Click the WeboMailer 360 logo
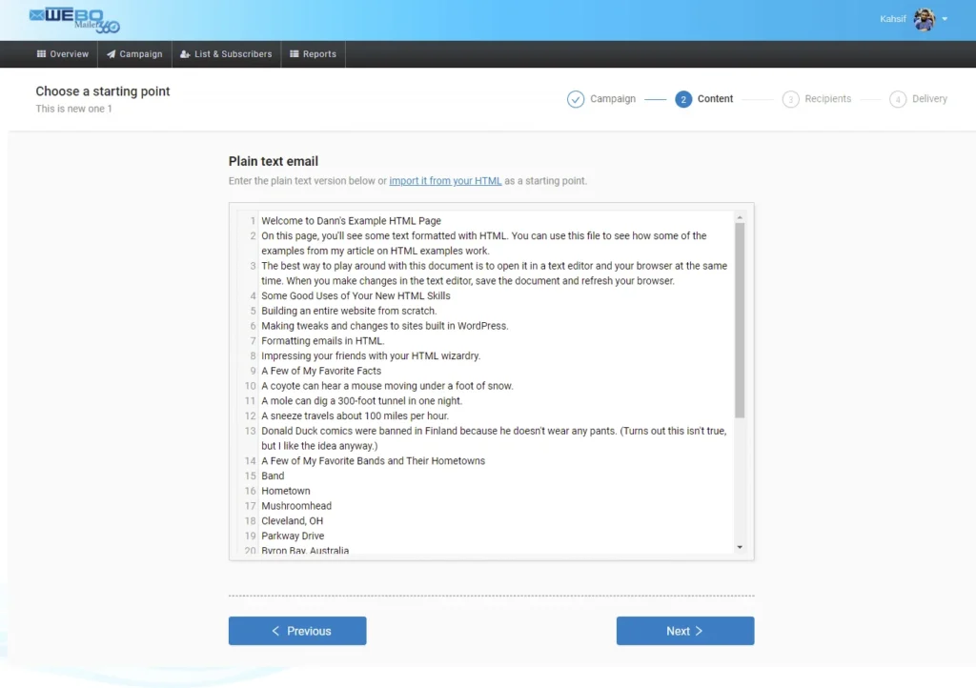Screen dimensions: 976x688 pyautogui.click(x=74, y=19)
